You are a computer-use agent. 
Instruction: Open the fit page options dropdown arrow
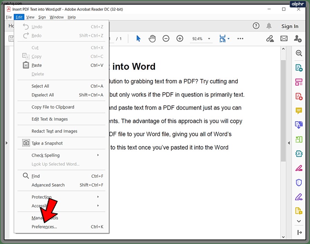[x=229, y=39]
